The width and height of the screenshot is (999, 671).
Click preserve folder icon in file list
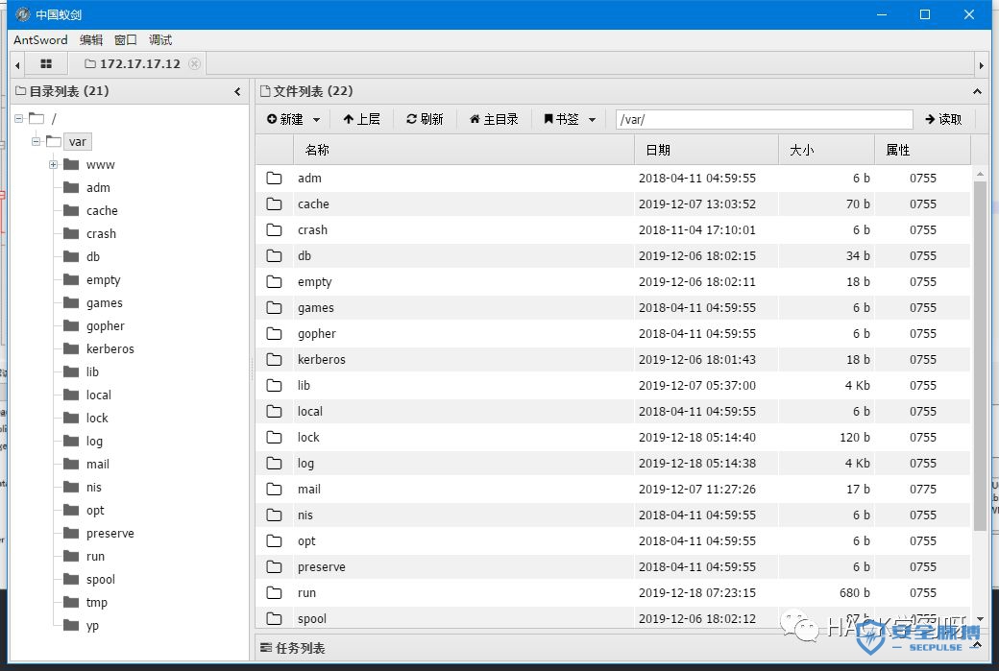coord(274,566)
